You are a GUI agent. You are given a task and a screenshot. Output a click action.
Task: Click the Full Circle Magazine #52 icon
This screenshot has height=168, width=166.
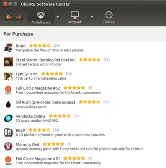pyautogui.click(x=8, y=90)
